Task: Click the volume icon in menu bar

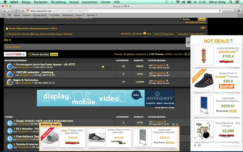Action: coord(183,2)
